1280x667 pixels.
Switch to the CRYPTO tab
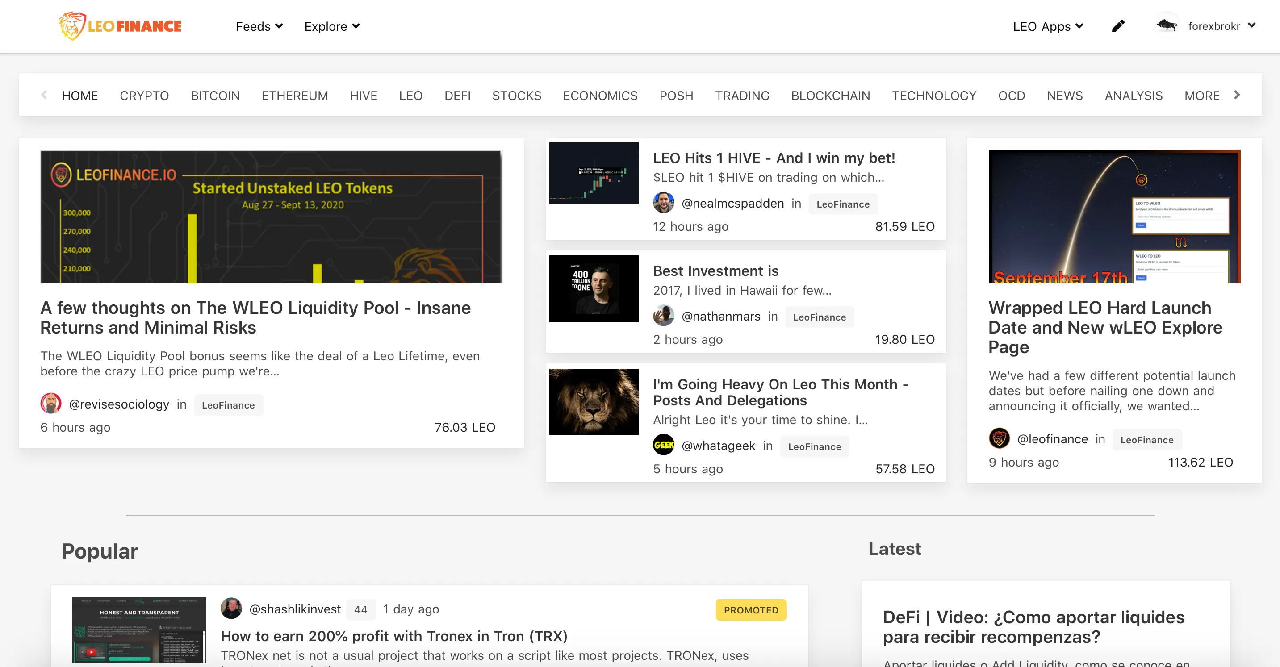click(144, 96)
